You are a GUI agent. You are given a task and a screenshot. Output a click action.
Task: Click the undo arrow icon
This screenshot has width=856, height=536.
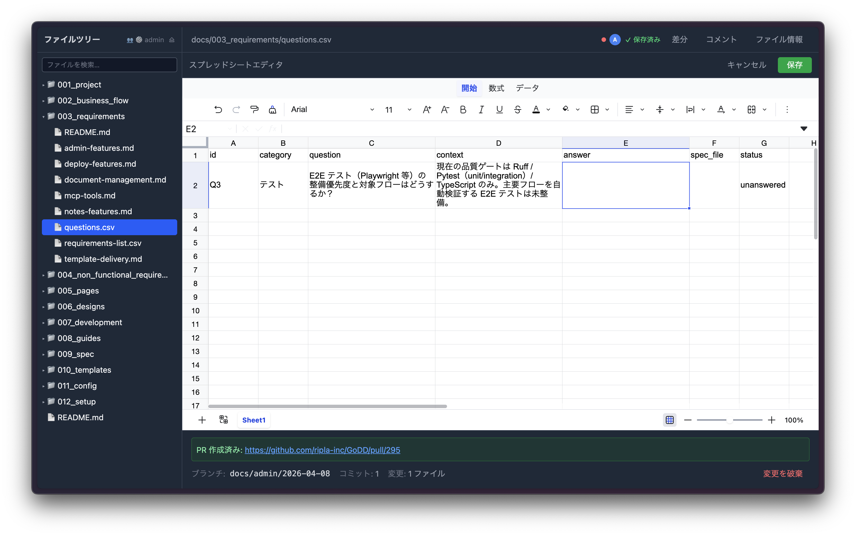tap(218, 110)
